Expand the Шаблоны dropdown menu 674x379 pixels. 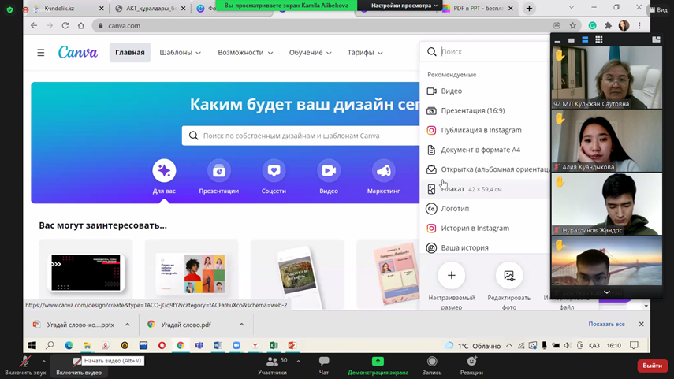click(180, 53)
